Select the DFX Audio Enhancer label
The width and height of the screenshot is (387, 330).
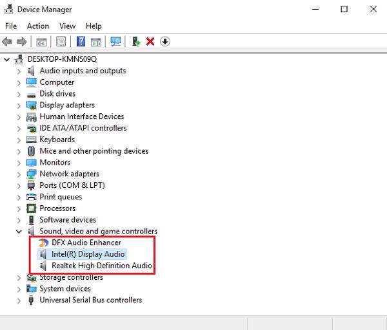(86, 243)
